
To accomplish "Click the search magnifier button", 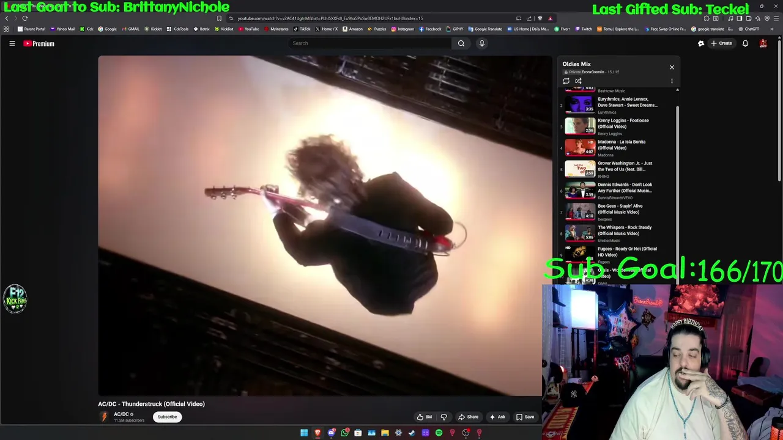I will coord(461,43).
